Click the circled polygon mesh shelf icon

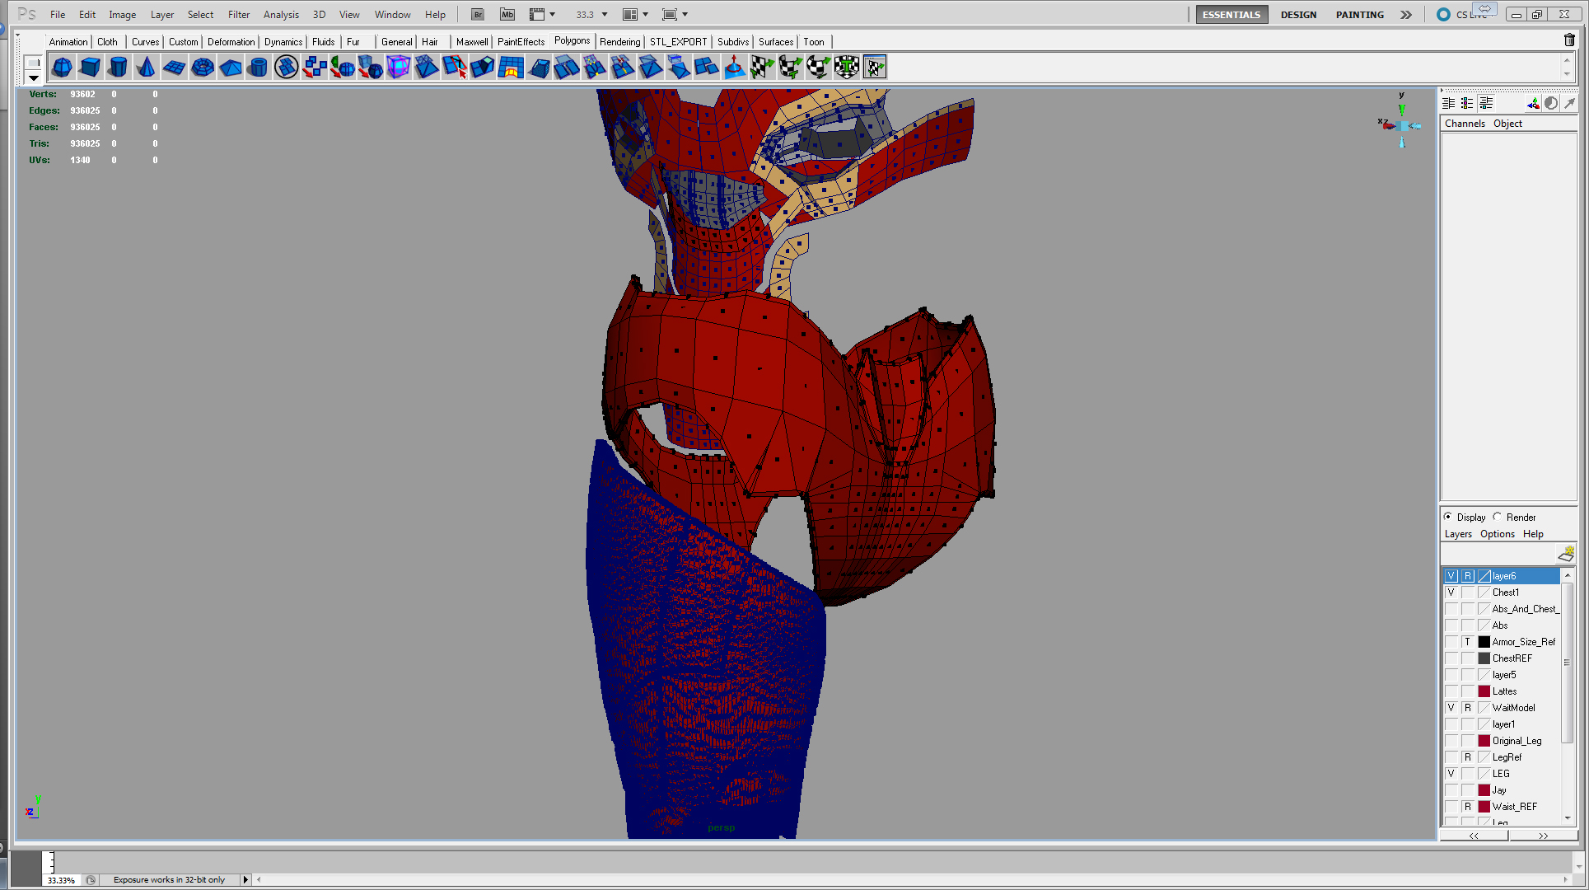[286, 67]
